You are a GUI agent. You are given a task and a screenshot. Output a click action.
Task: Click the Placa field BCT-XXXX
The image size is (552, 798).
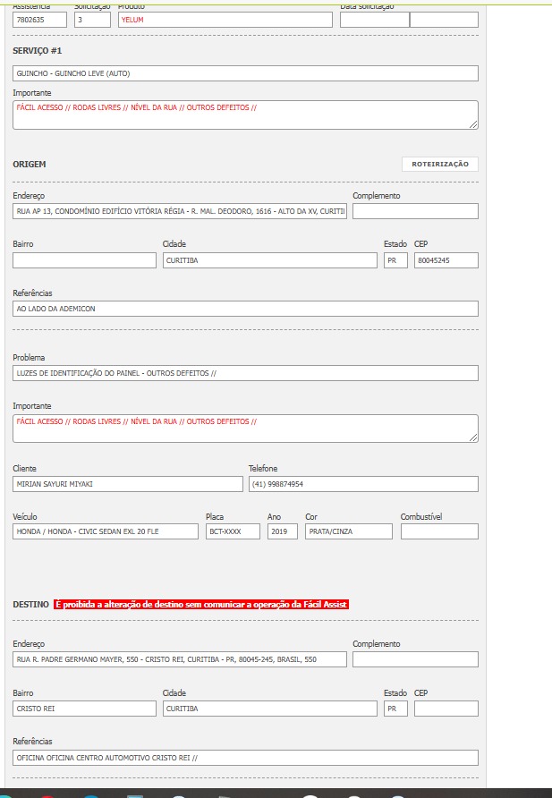(233, 531)
